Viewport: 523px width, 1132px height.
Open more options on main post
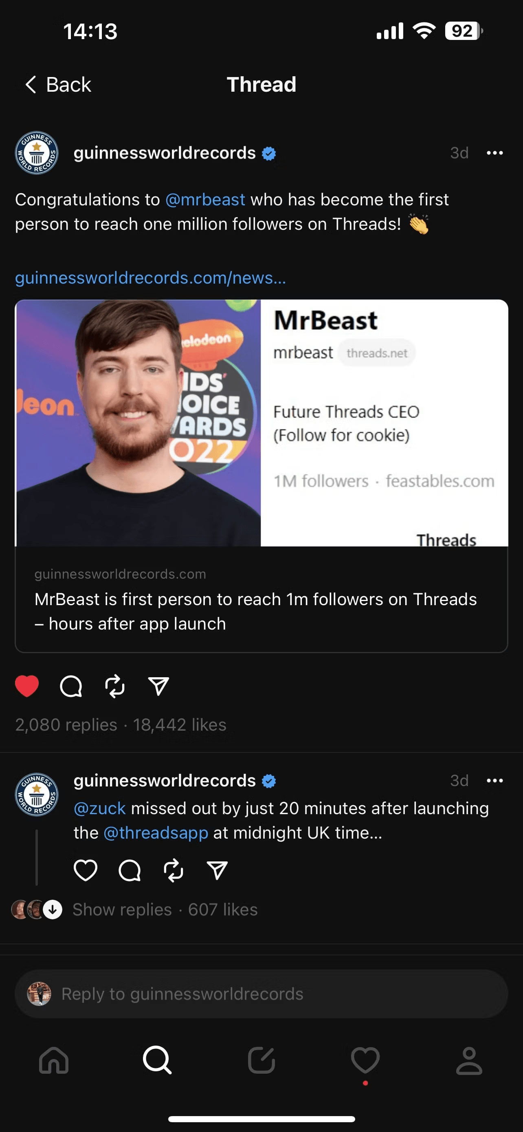click(495, 153)
